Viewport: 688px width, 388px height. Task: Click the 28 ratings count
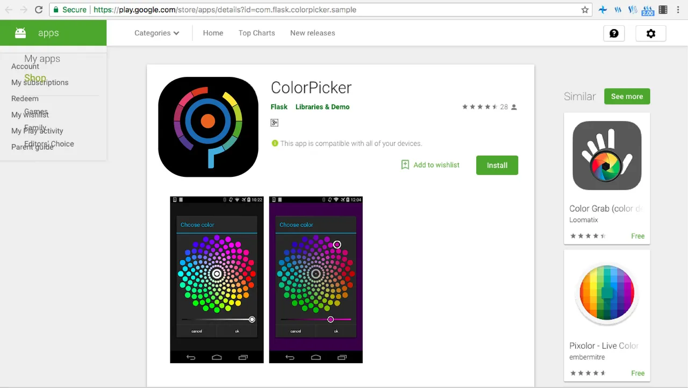pos(504,107)
